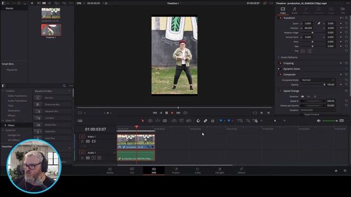351x197 pixels.
Task: Open the Fusion page
Action: coord(175,170)
